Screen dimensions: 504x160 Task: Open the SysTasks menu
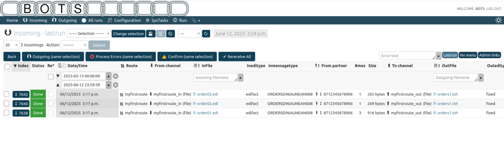(x=157, y=20)
